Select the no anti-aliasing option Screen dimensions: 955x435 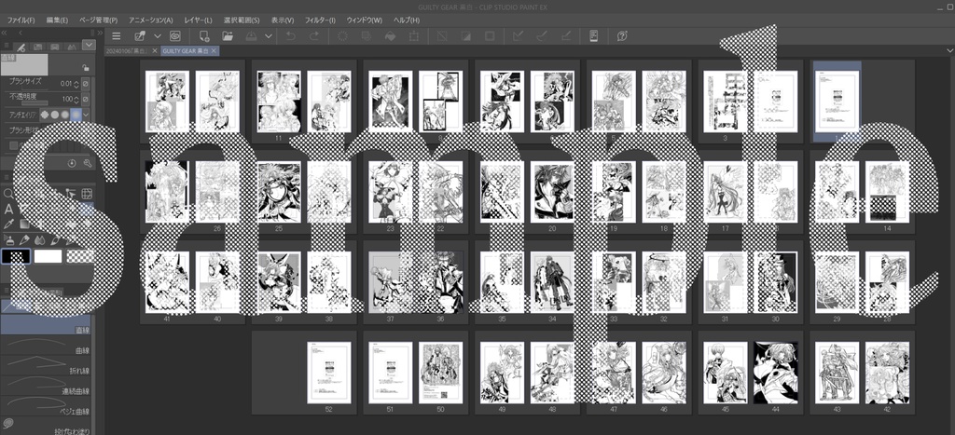point(45,115)
